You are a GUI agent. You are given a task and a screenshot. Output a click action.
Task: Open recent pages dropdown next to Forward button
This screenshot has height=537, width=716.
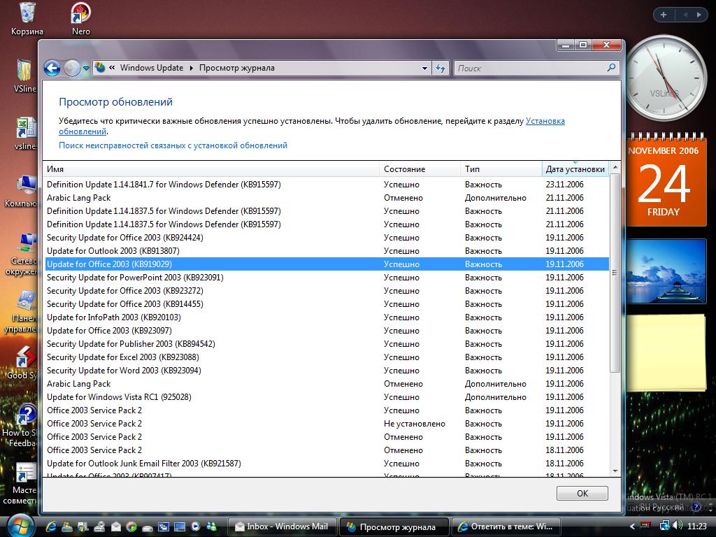(86, 68)
